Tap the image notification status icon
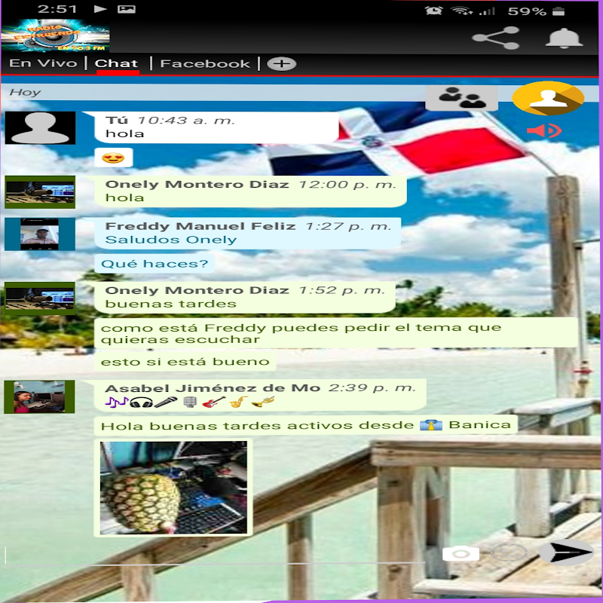 [127, 9]
